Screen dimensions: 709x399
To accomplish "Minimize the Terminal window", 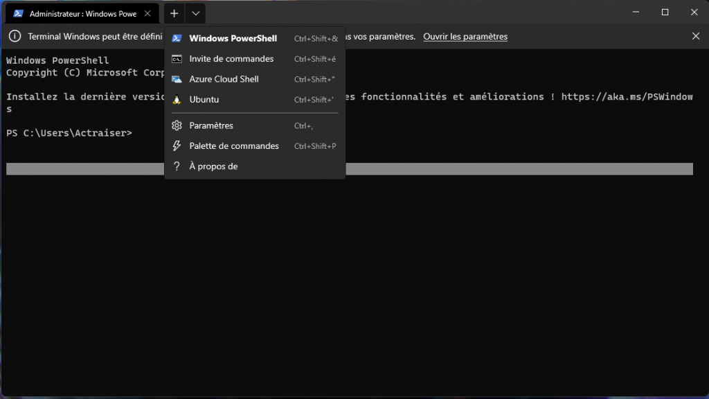I will [x=636, y=12].
